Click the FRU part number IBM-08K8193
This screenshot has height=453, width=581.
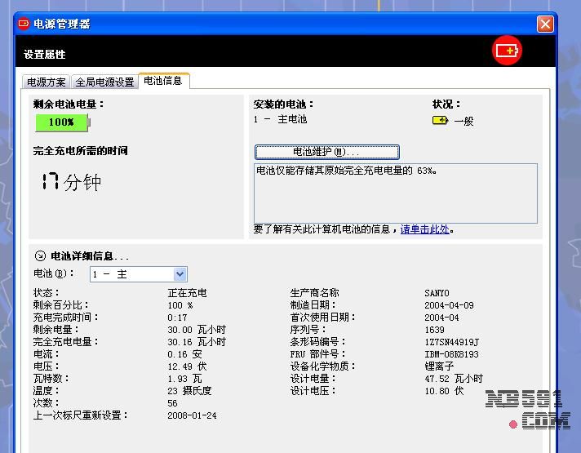pos(451,354)
